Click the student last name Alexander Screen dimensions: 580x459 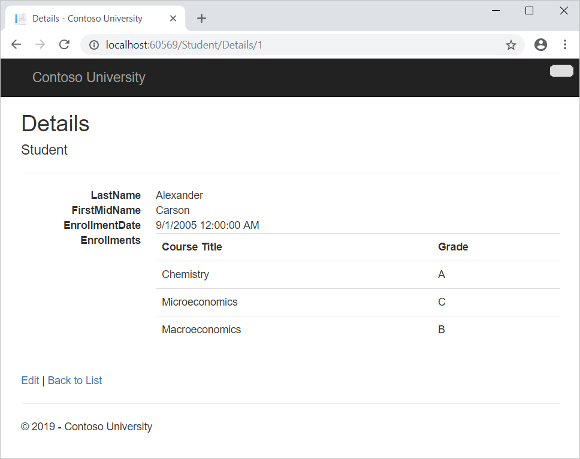click(179, 195)
